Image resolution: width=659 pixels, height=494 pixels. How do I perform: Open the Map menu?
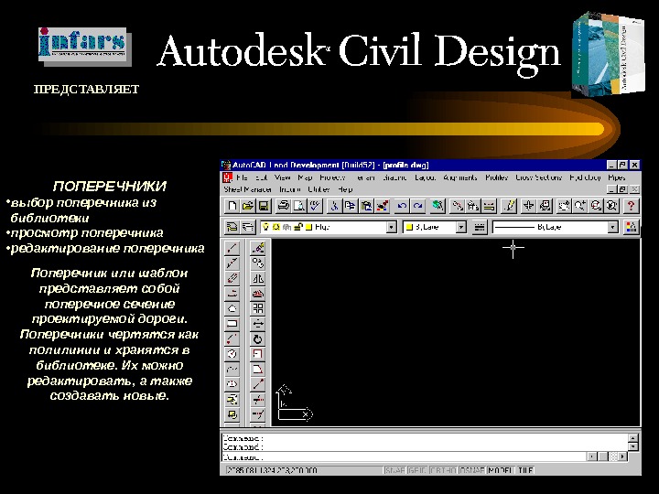[305, 177]
